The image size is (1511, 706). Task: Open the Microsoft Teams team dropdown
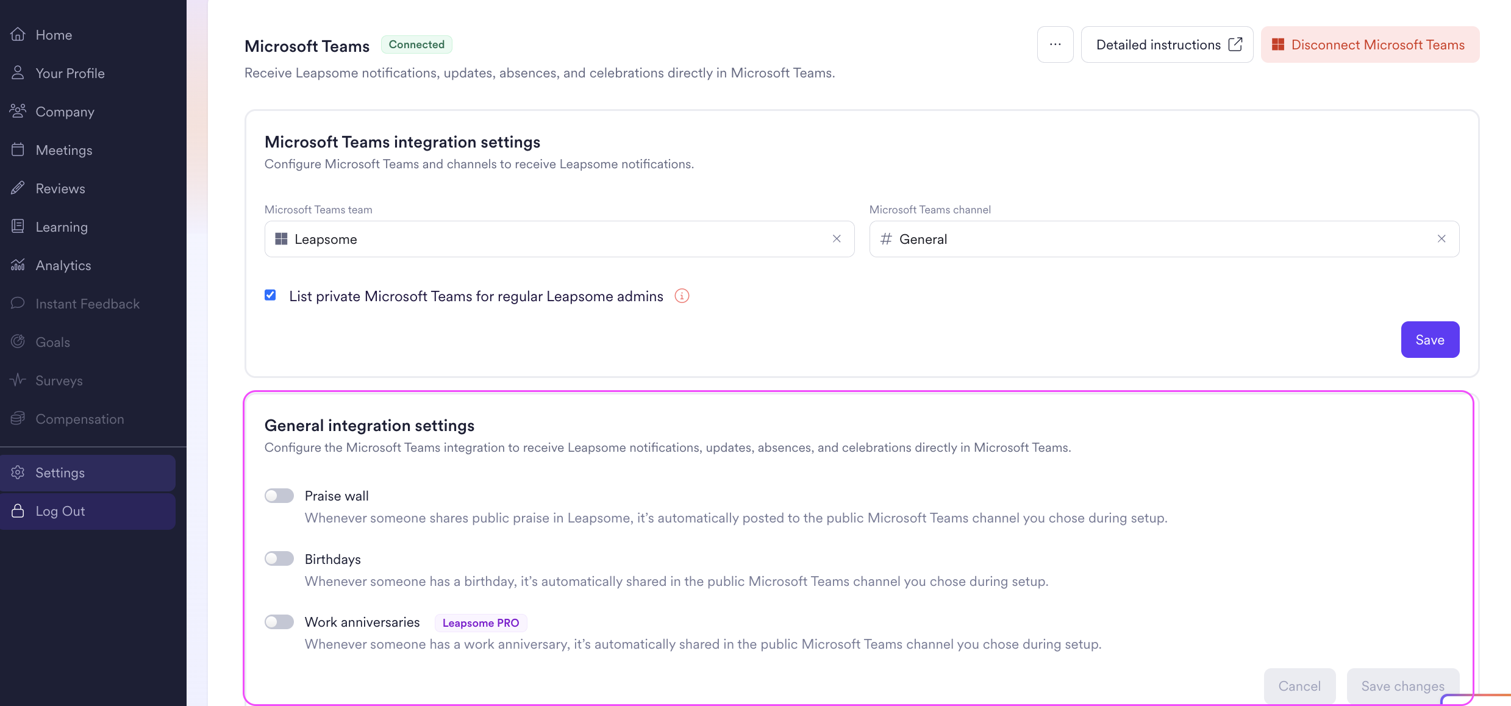(x=549, y=239)
